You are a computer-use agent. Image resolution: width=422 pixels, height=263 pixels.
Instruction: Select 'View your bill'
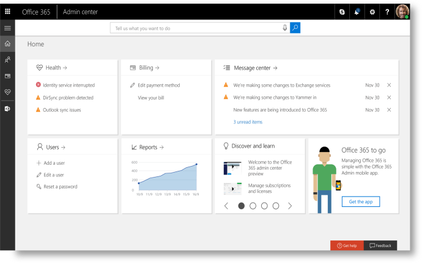click(x=151, y=98)
